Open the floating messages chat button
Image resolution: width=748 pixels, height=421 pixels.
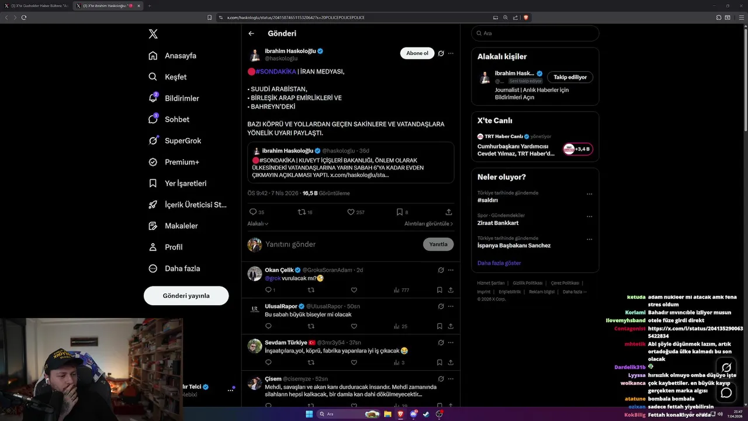(x=726, y=392)
